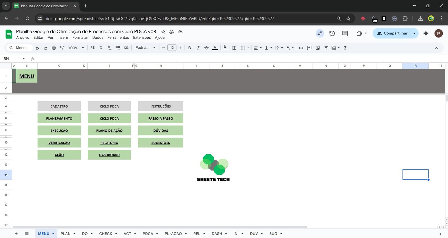Viewport: 448px width, 238px height.
Task: Open version history clock icon
Action: (332, 33)
